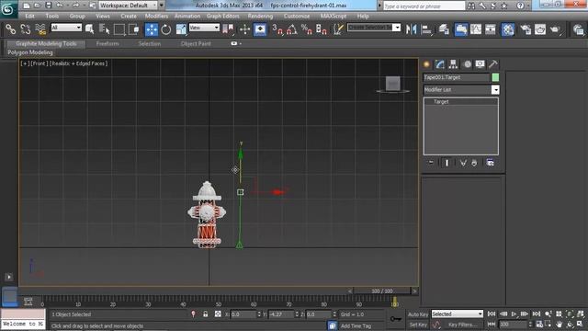
Task: Toggle Spinner Snap
Action: 322,29
